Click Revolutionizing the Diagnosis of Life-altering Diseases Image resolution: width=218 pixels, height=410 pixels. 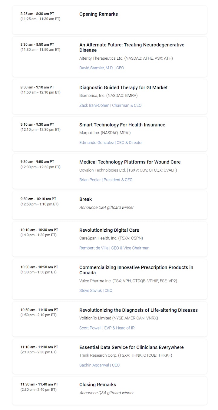pyautogui.click(x=138, y=310)
